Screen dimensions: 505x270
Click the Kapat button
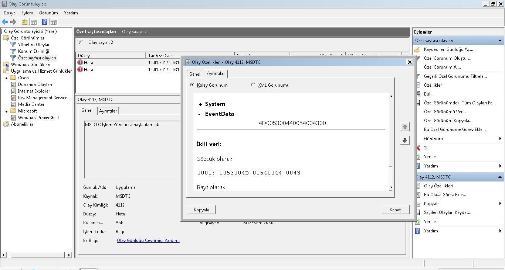pyautogui.click(x=395, y=210)
